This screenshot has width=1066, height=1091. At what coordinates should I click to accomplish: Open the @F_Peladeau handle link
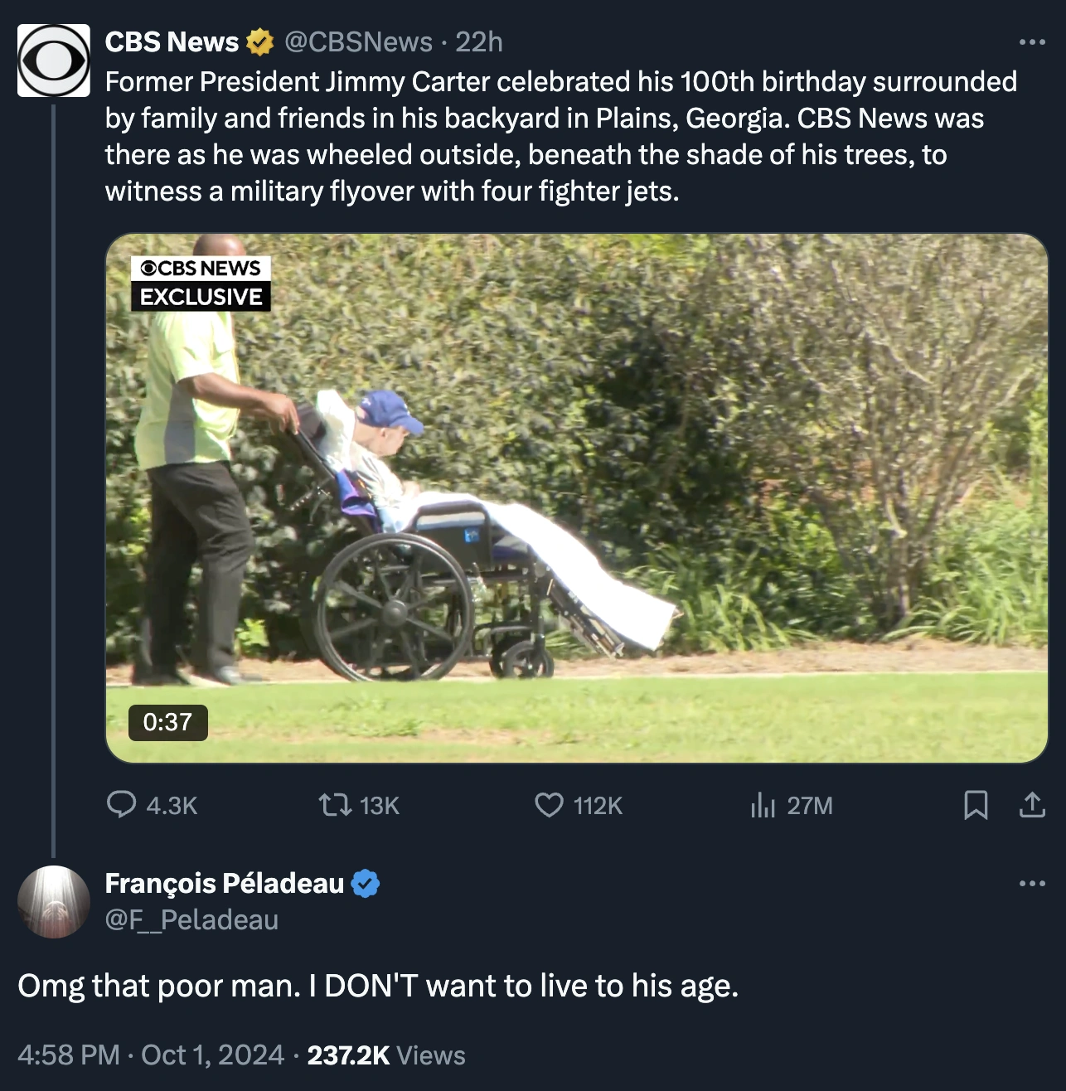191,919
